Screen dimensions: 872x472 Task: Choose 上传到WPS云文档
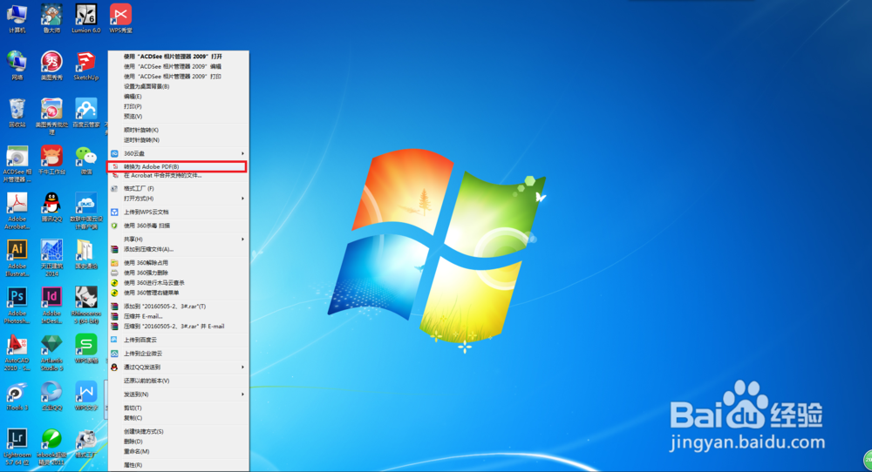(x=178, y=212)
